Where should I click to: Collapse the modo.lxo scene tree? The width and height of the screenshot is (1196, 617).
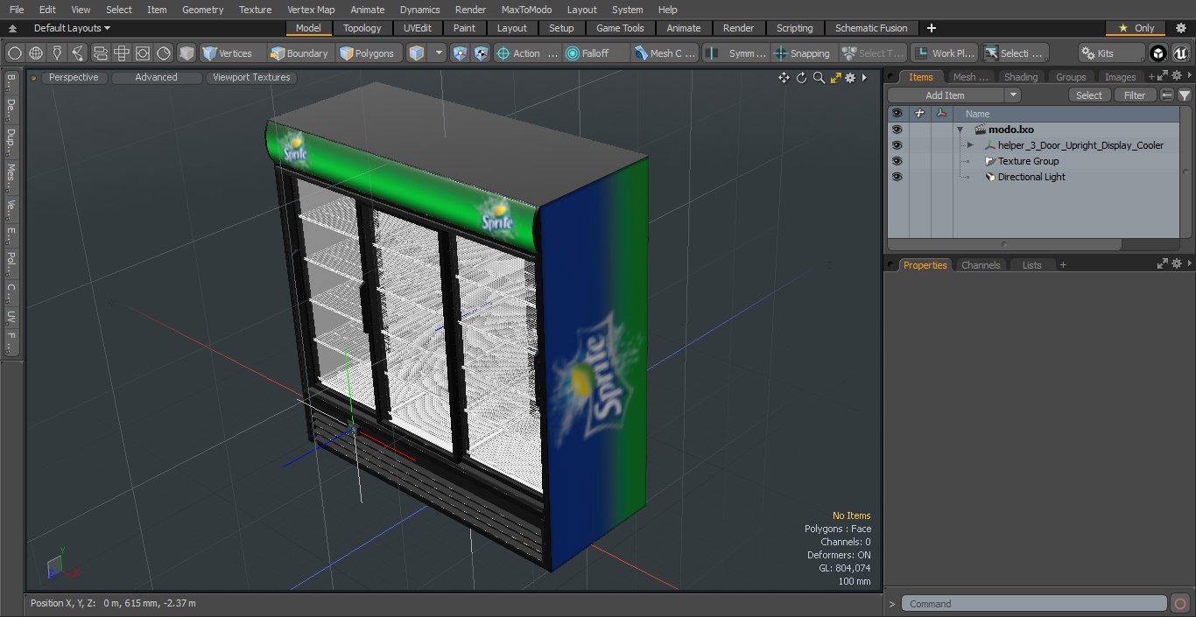point(960,130)
